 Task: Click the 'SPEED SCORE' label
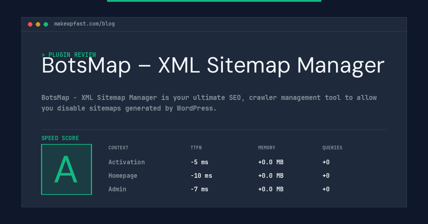(x=60, y=138)
